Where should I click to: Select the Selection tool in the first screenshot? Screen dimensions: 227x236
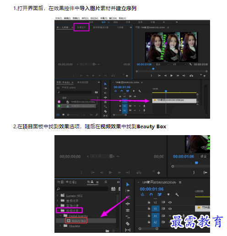[105, 84]
